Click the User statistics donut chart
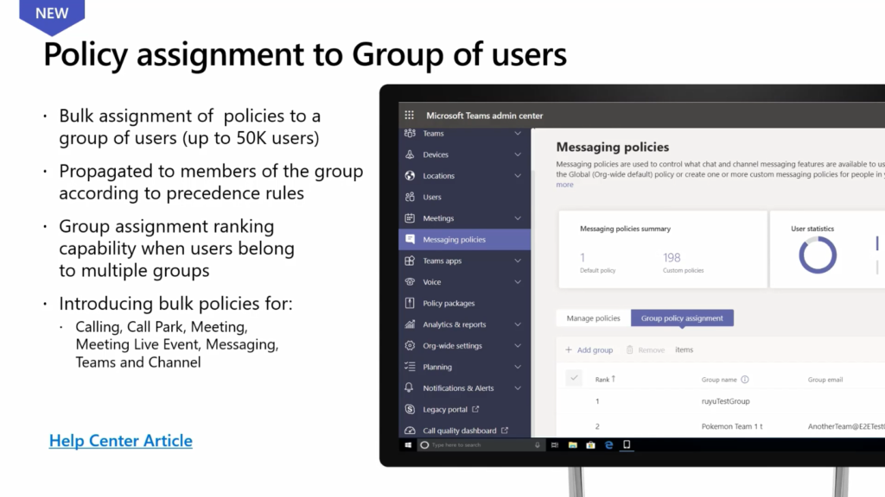 [818, 255]
